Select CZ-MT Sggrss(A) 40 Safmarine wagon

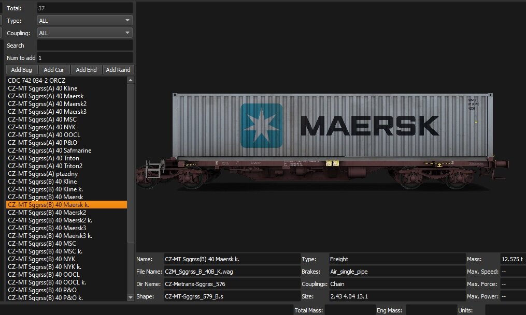[x=49, y=151]
